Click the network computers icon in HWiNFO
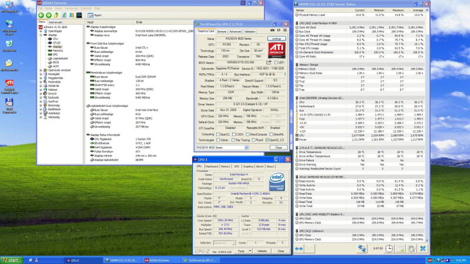 (x=362, y=248)
